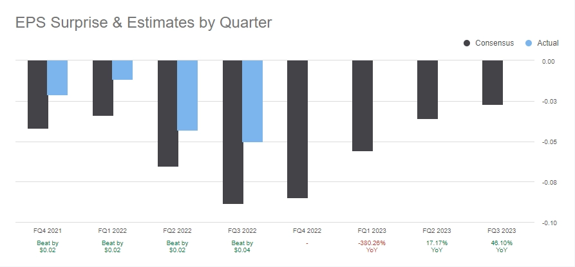The width and height of the screenshot is (575, 267).
Task: Select the FQ1 2022 consensus bar
Action: [x=102, y=88]
